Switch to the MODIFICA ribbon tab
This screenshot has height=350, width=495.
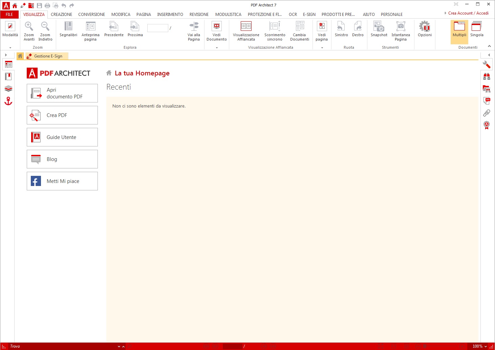click(121, 15)
